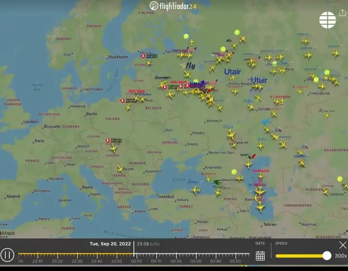Click the yellow airplane near Belgrade
Image resolution: width=348 pixels, height=271 pixels.
(120, 169)
